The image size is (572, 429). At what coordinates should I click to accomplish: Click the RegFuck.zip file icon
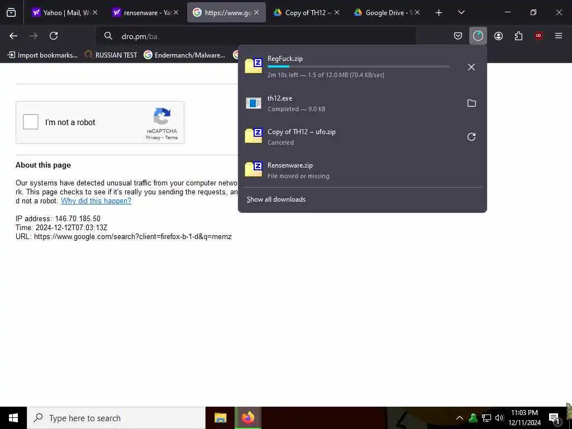click(254, 66)
